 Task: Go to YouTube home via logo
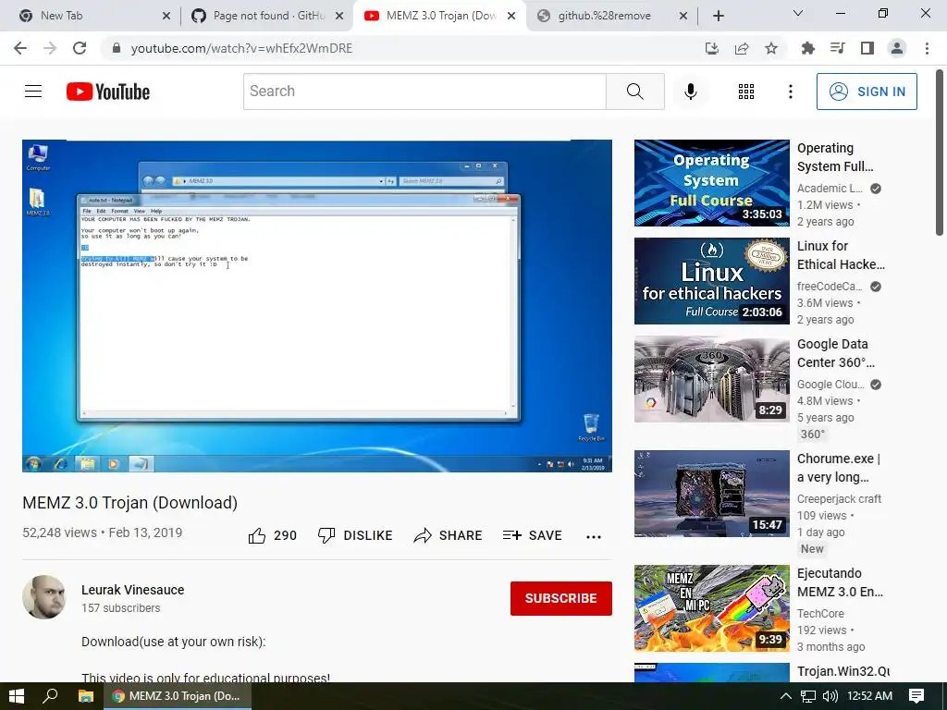click(108, 92)
